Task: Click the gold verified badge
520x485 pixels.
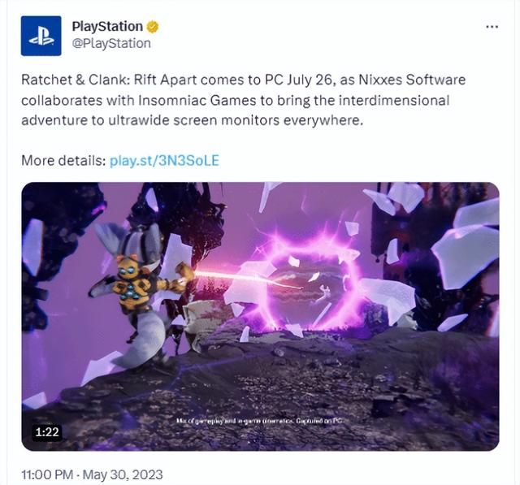Action: pos(152,27)
